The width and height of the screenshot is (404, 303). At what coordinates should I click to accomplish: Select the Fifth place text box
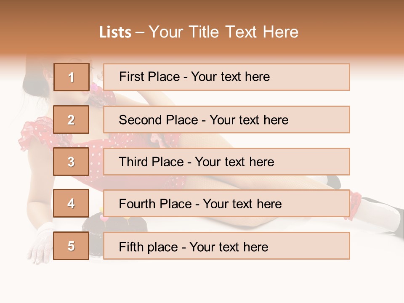226,246
